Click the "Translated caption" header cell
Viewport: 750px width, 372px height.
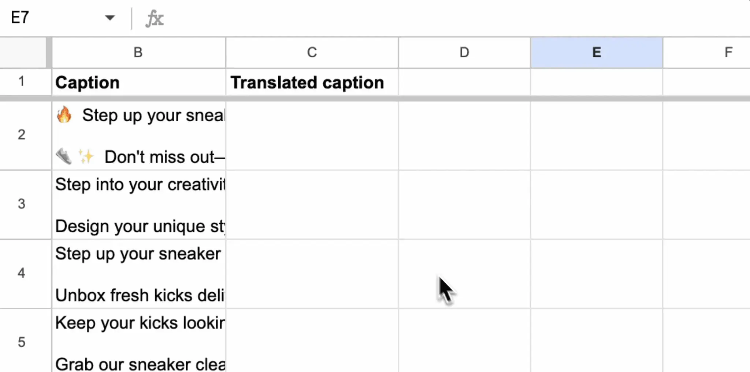tap(312, 83)
